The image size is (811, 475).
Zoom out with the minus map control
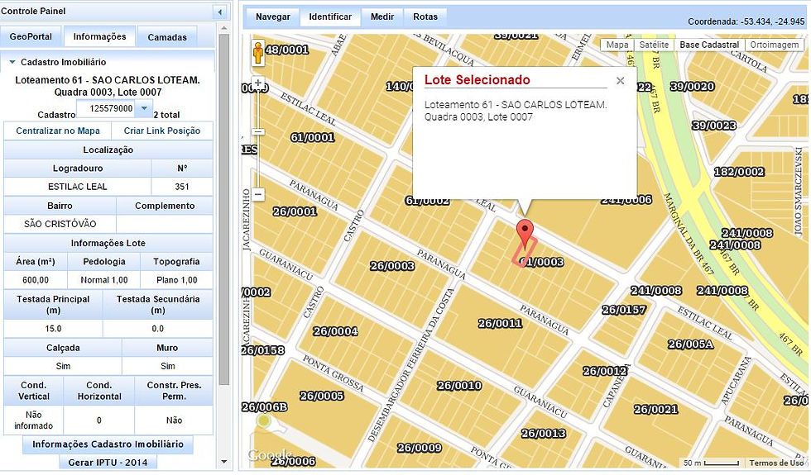click(x=258, y=194)
